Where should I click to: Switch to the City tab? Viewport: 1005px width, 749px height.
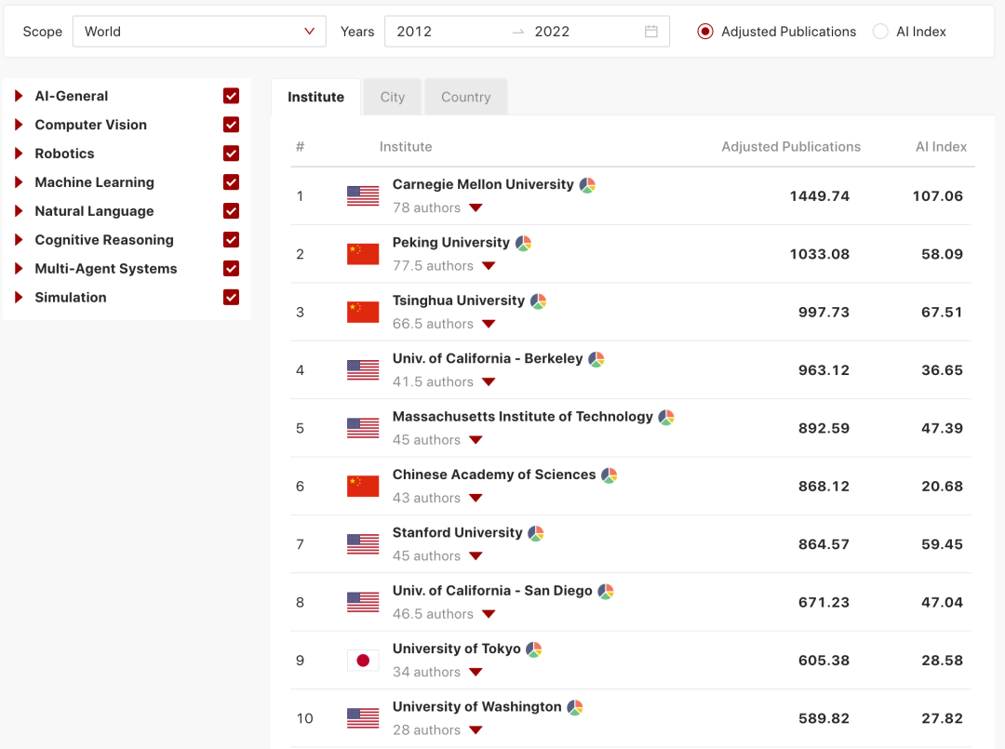[393, 97]
